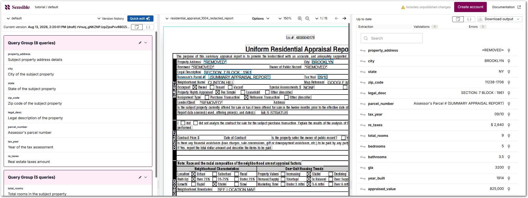528x198 pixels.
Task: Locate appraised_value via pin icon
Action: 509,189
